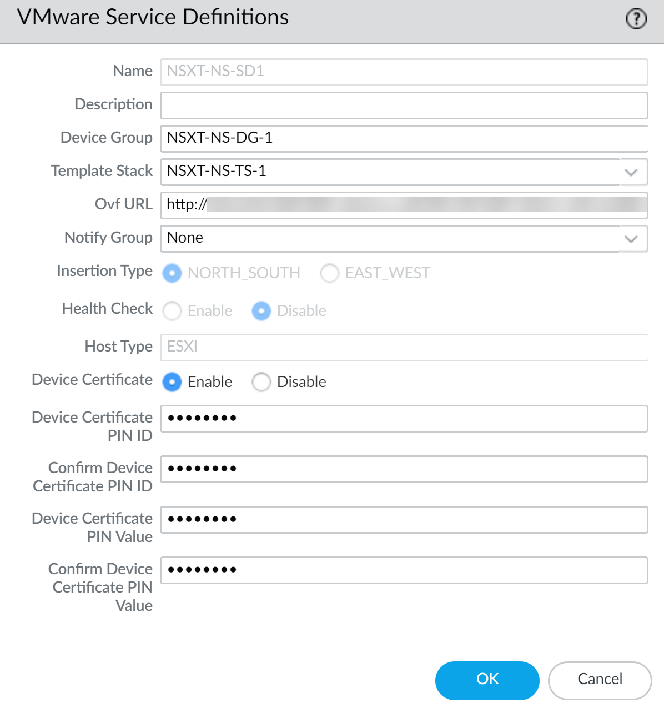Screen dimensions: 664x718
Task: Select EAST_WEST insertion type
Action: click(330, 273)
